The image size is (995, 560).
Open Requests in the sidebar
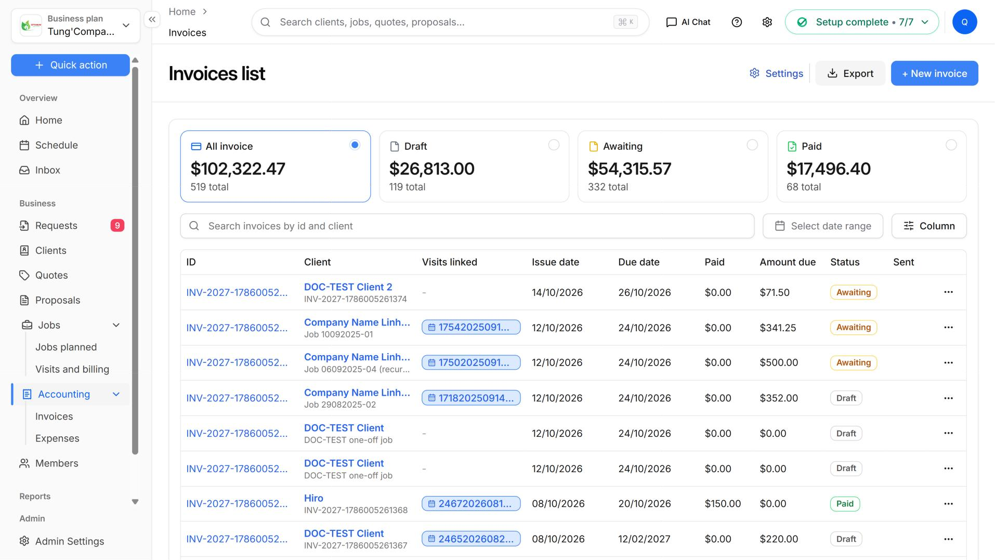tap(70, 226)
